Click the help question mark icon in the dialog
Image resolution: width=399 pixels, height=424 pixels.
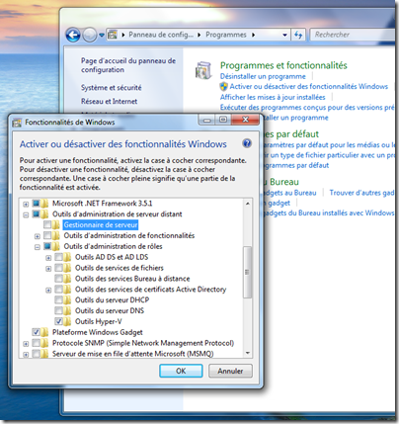tap(247, 143)
